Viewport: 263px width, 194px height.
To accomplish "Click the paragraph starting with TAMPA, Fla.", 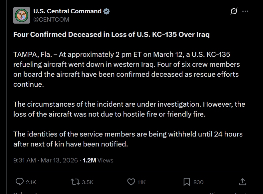I will pyautogui.click(x=127, y=69).
